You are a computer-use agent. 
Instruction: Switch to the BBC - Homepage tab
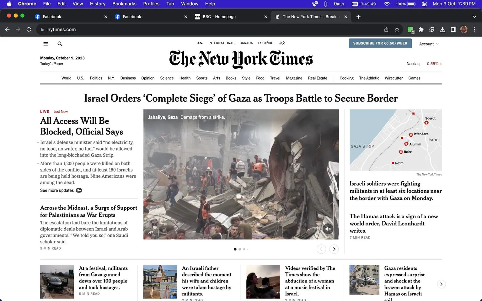(x=231, y=17)
